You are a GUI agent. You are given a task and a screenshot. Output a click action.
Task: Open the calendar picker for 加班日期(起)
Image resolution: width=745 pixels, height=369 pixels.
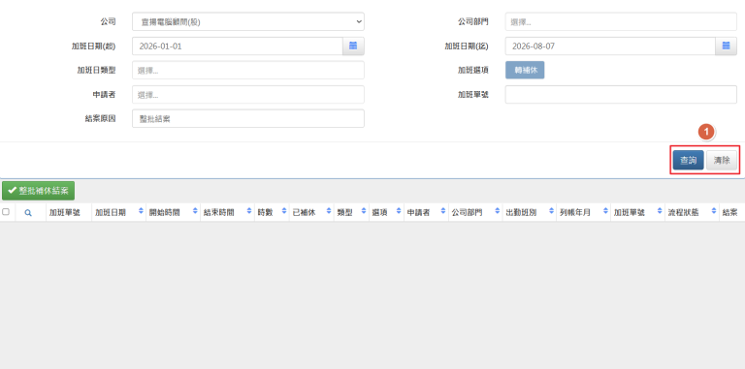coord(353,46)
